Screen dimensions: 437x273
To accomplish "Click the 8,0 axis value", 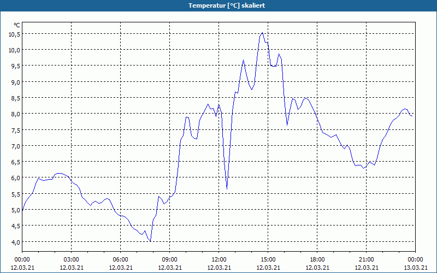I will pyautogui.click(x=15, y=114).
